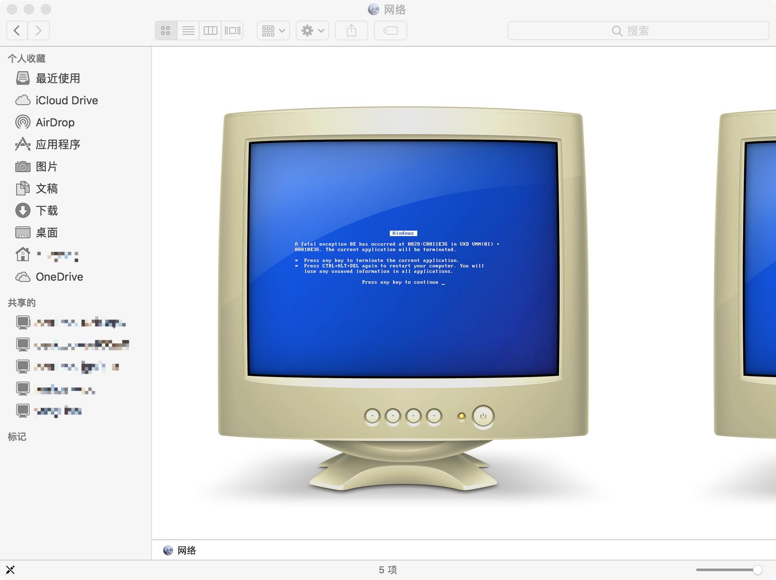
Task: Open the item arrangement dropdown
Action: [x=273, y=30]
